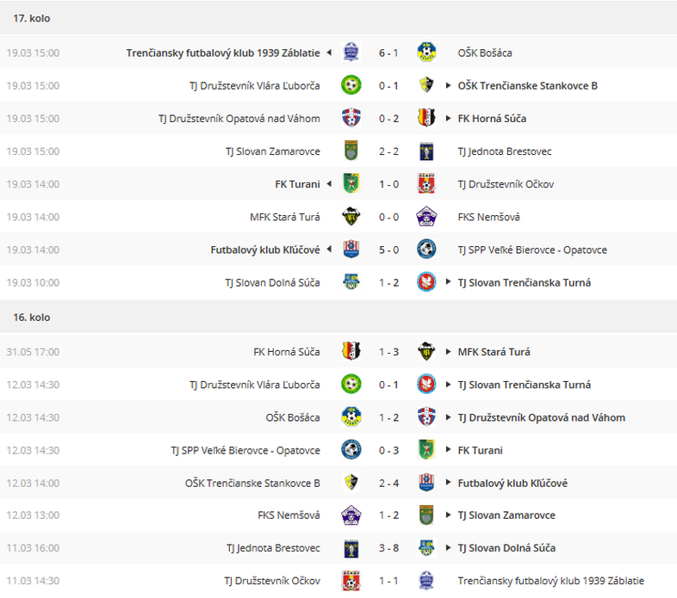Viewport: 677px width, 598px height.
Task: Click the Družstevník Očkov crest in the 1 - 1 match
Action: point(351,581)
